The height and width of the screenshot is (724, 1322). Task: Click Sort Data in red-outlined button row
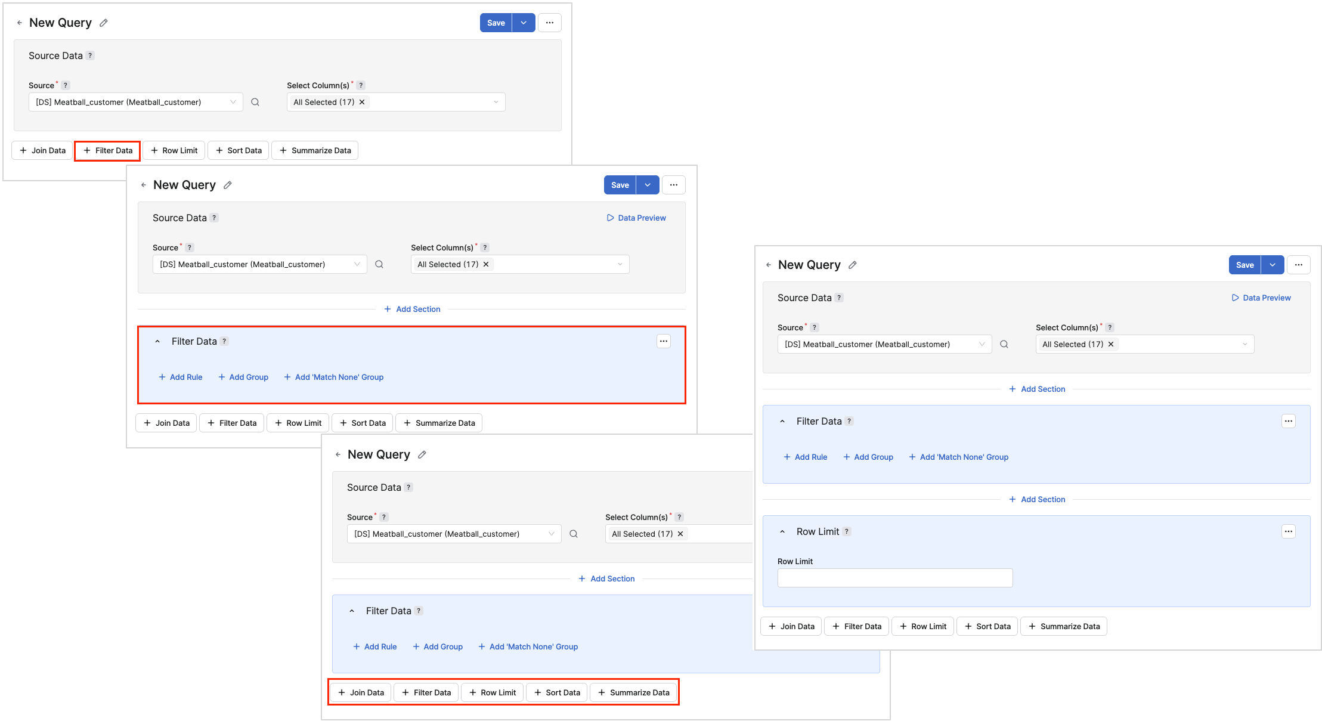557,692
